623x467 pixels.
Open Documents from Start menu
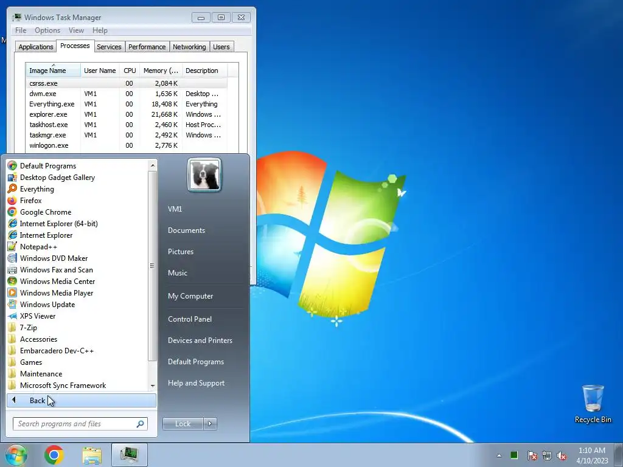tap(186, 230)
